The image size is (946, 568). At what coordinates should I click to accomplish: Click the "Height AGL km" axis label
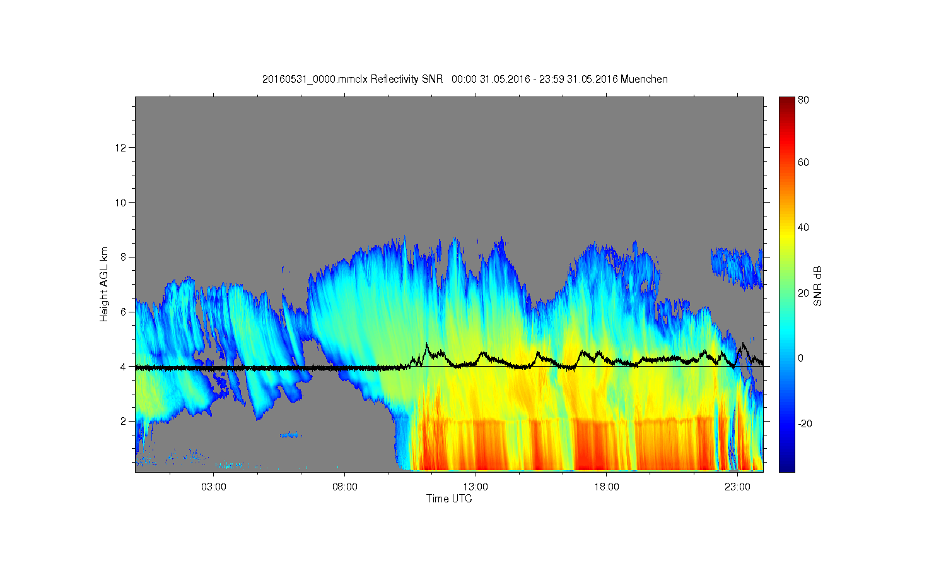pos(104,284)
